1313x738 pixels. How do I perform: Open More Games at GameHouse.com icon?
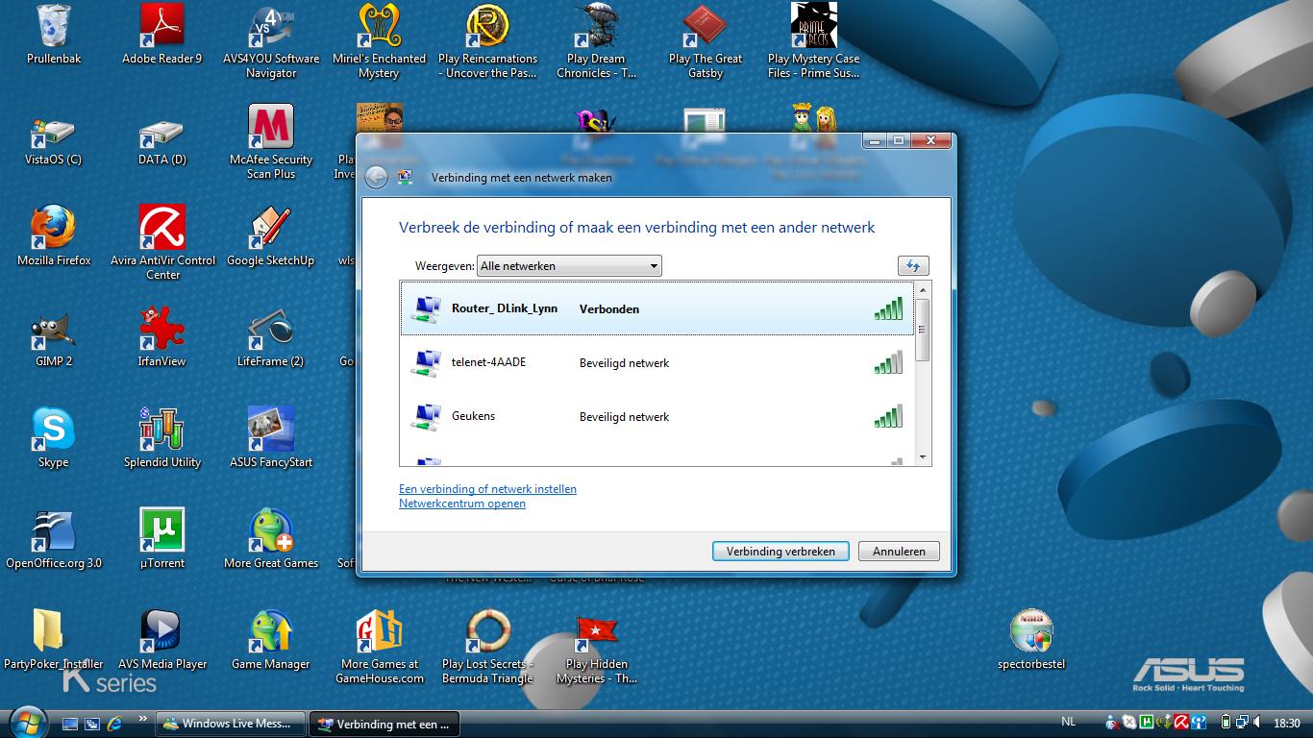379,647
